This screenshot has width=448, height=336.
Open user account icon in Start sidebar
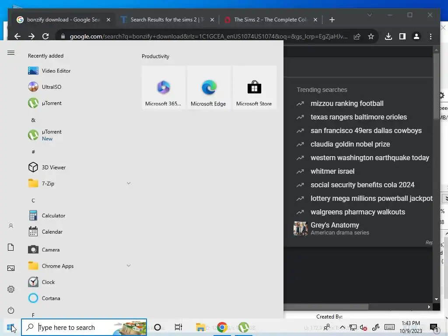click(x=11, y=226)
